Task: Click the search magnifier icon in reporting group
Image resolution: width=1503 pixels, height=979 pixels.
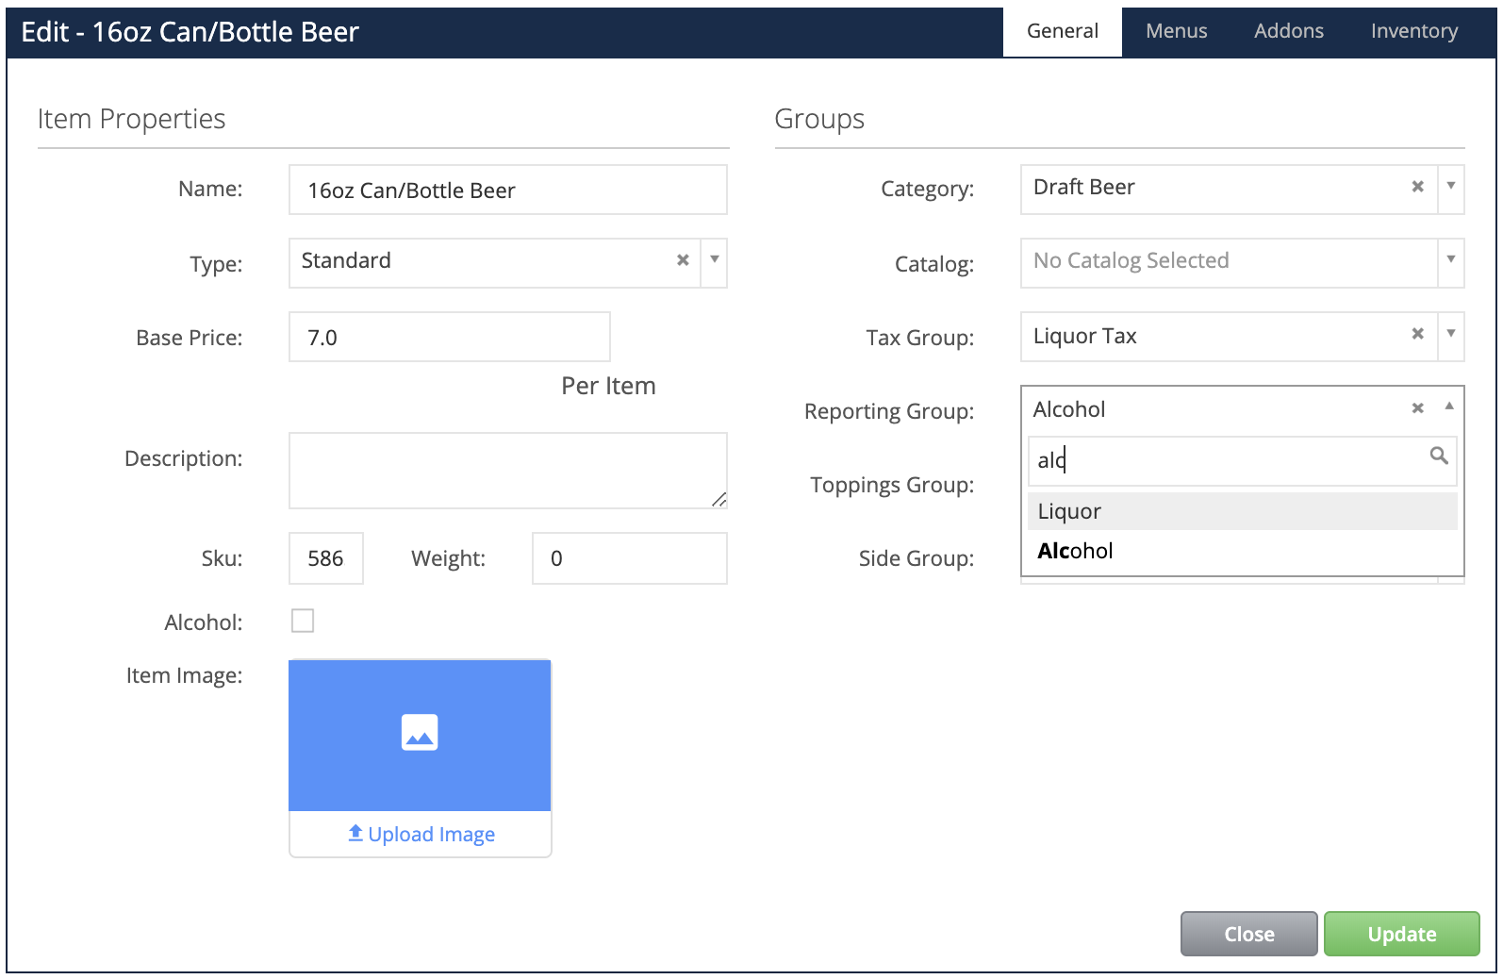Action: (1439, 456)
